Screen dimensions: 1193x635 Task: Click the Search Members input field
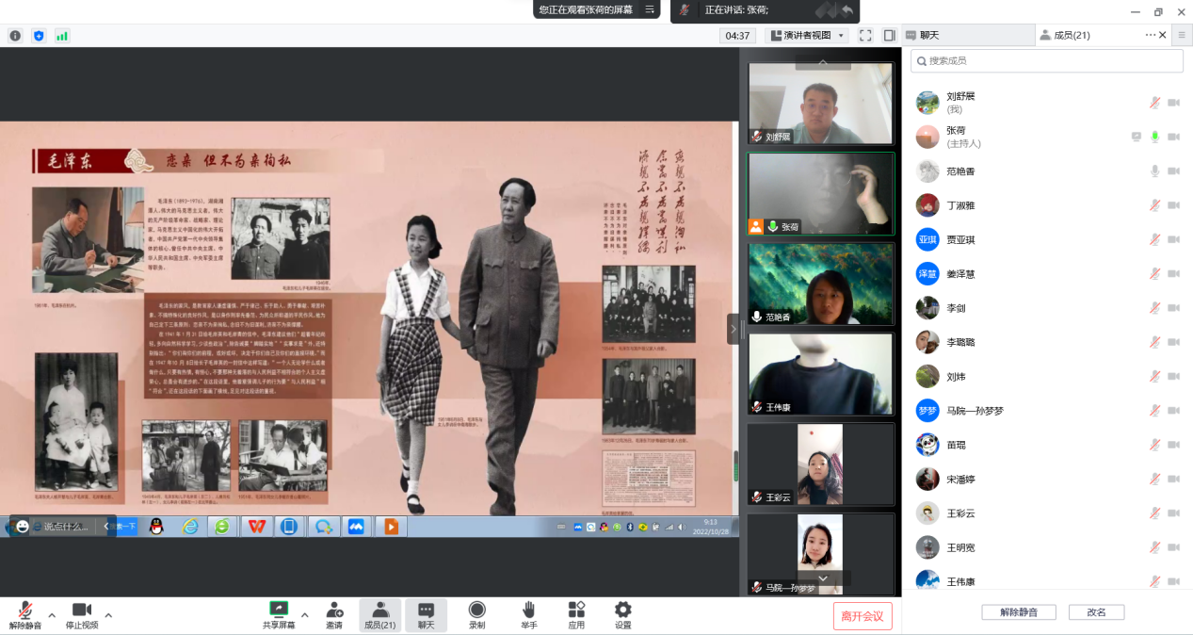pyautogui.click(x=1046, y=60)
